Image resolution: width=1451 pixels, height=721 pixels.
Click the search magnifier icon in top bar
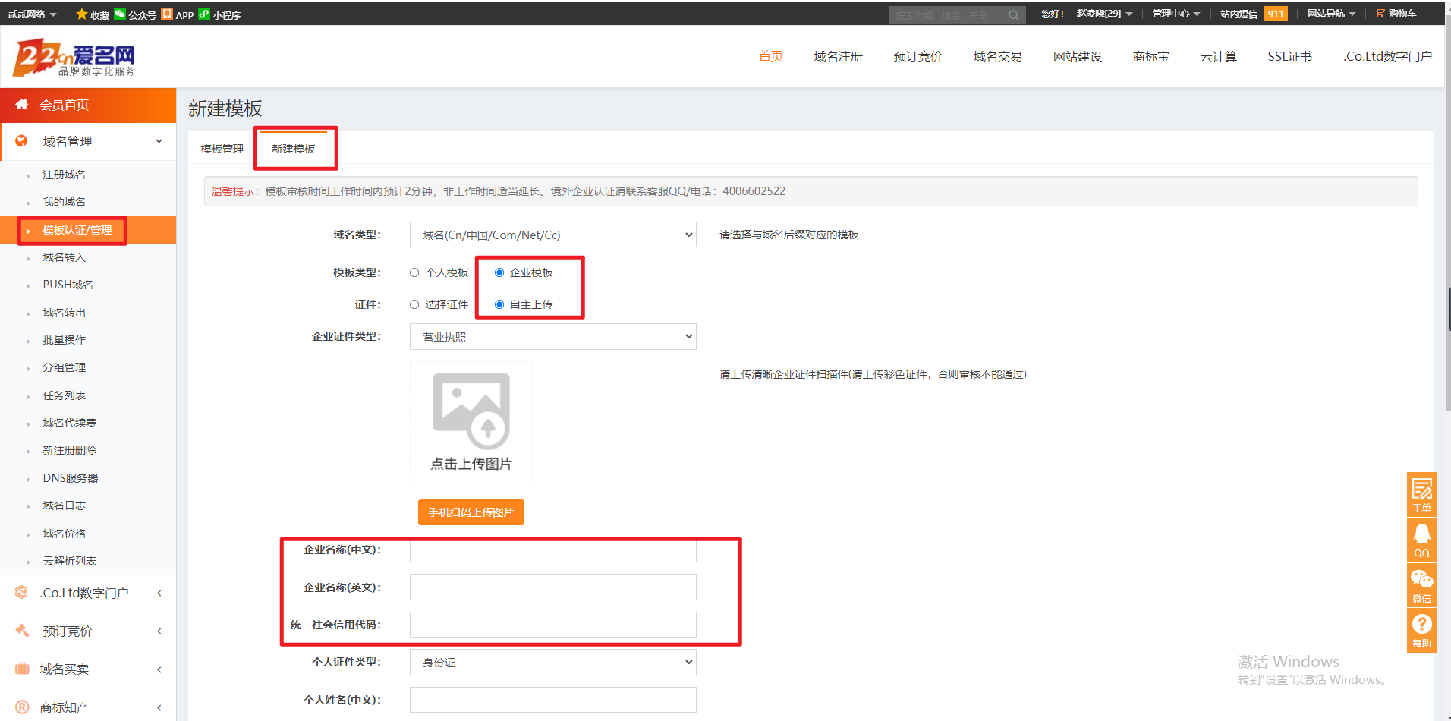tap(1013, 15)
